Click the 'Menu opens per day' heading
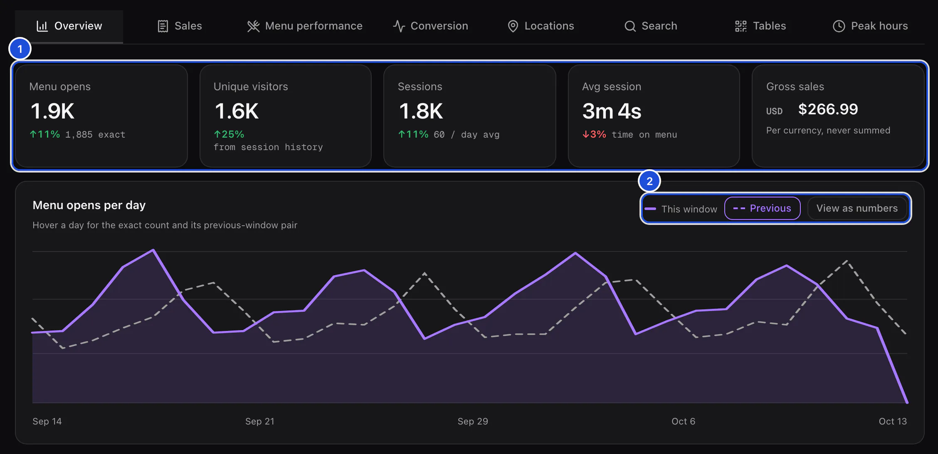The width and height of the screenshot is (938, 454). [89, 205]
